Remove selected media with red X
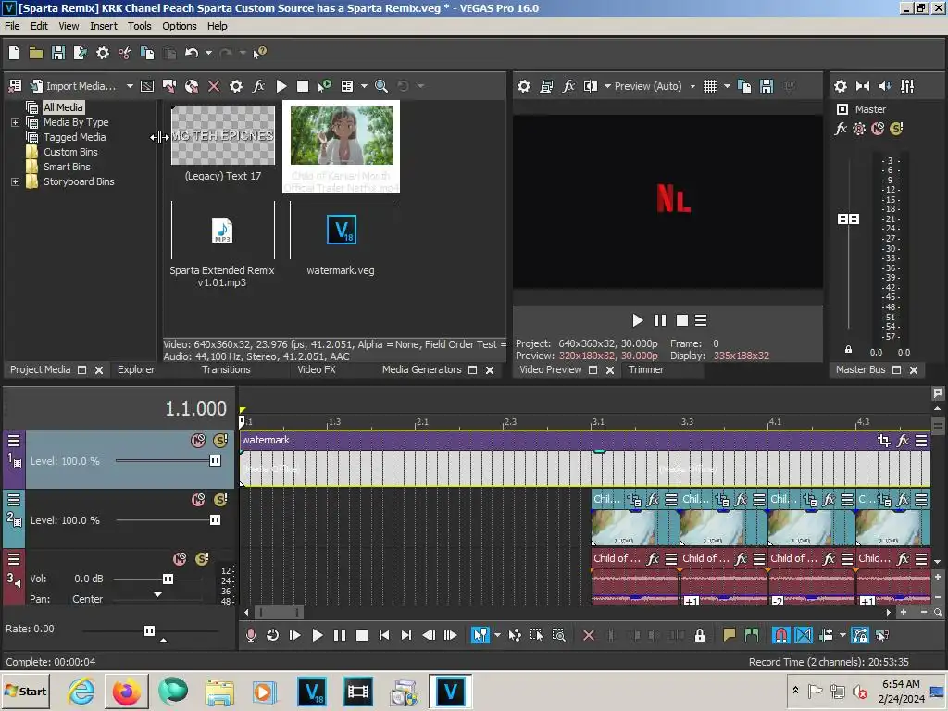Image resolution: width=948 pixels, height=711 pixels. (x=214, y=86)
